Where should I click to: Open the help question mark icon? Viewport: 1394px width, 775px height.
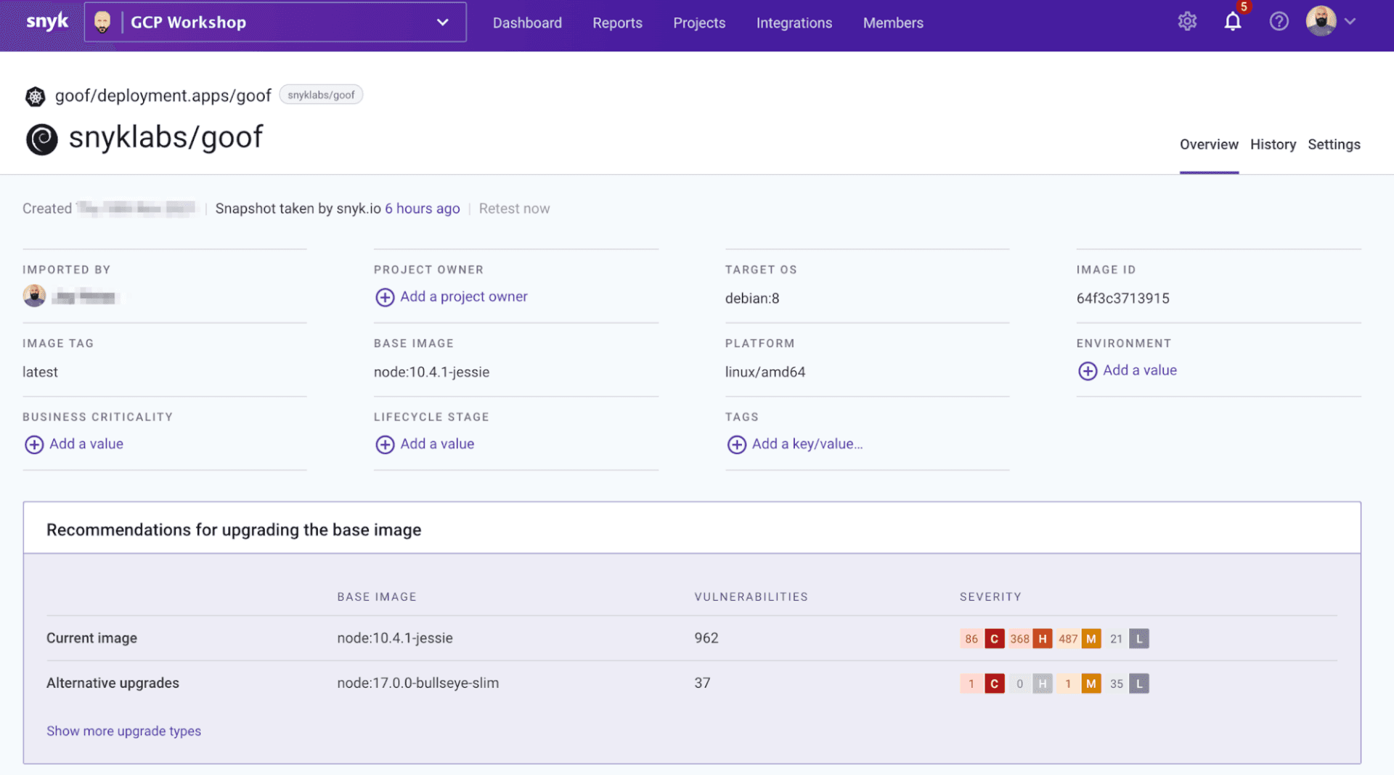pyautogui.click(x=1279, y=22)
